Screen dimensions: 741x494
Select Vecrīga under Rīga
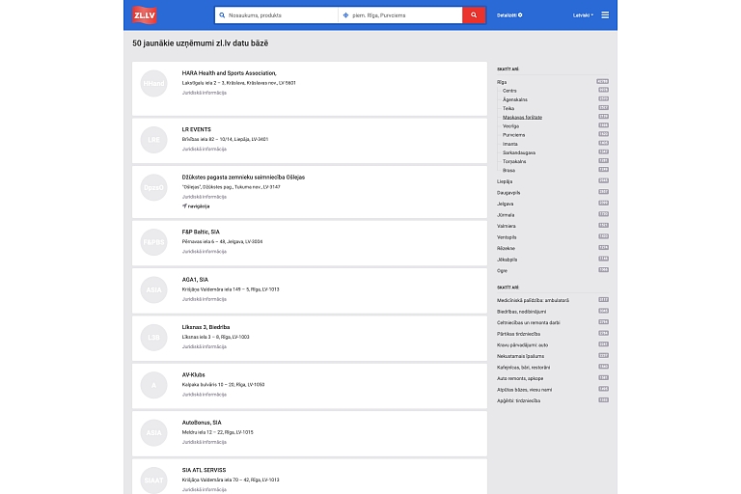coord(510,126)
